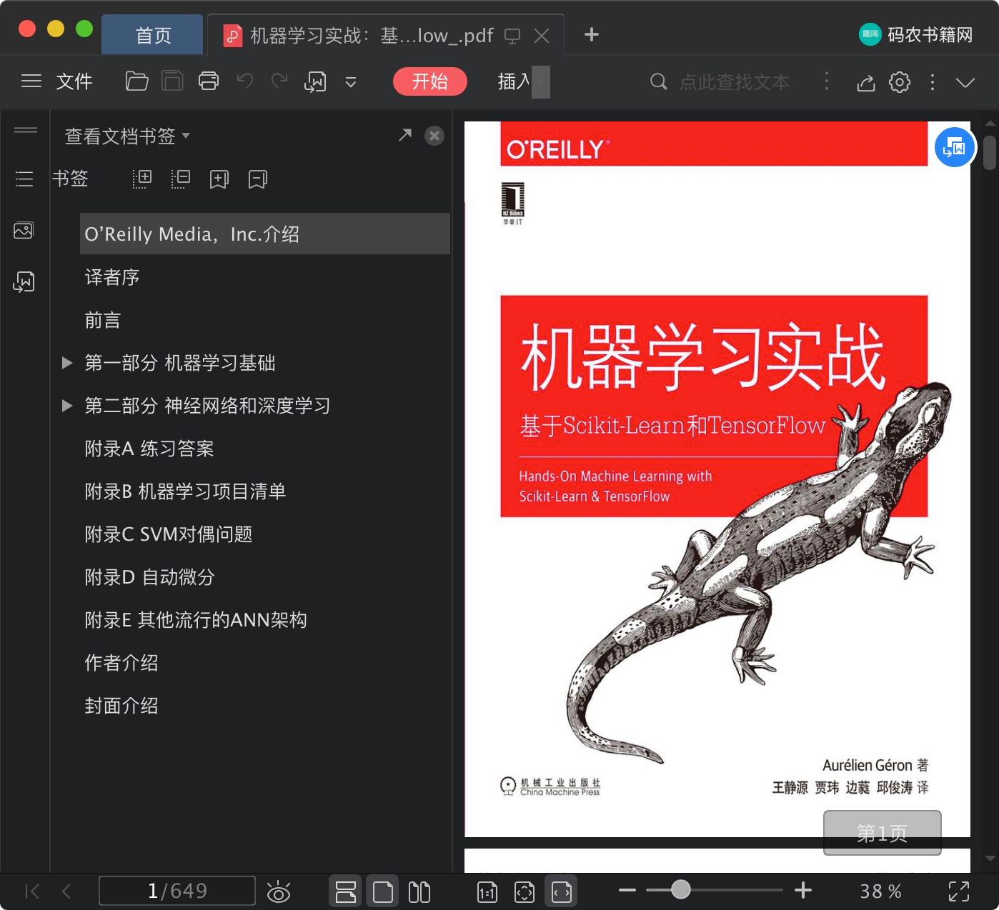Switch to the 首页 tab

153,35
